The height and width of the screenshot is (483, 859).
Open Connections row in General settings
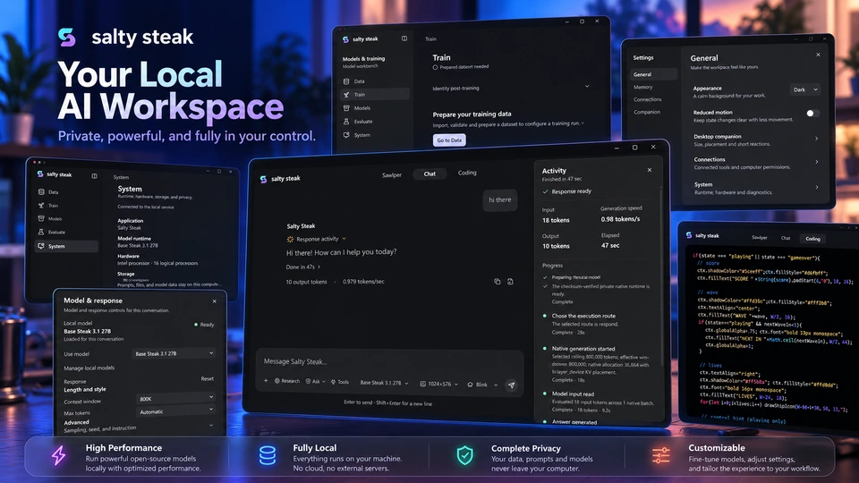[756, 163]
